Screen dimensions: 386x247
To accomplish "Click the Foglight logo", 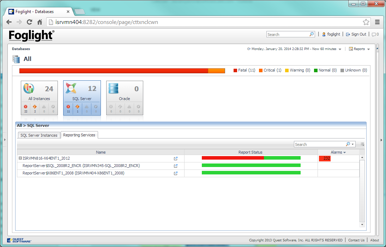I will 31,35.
